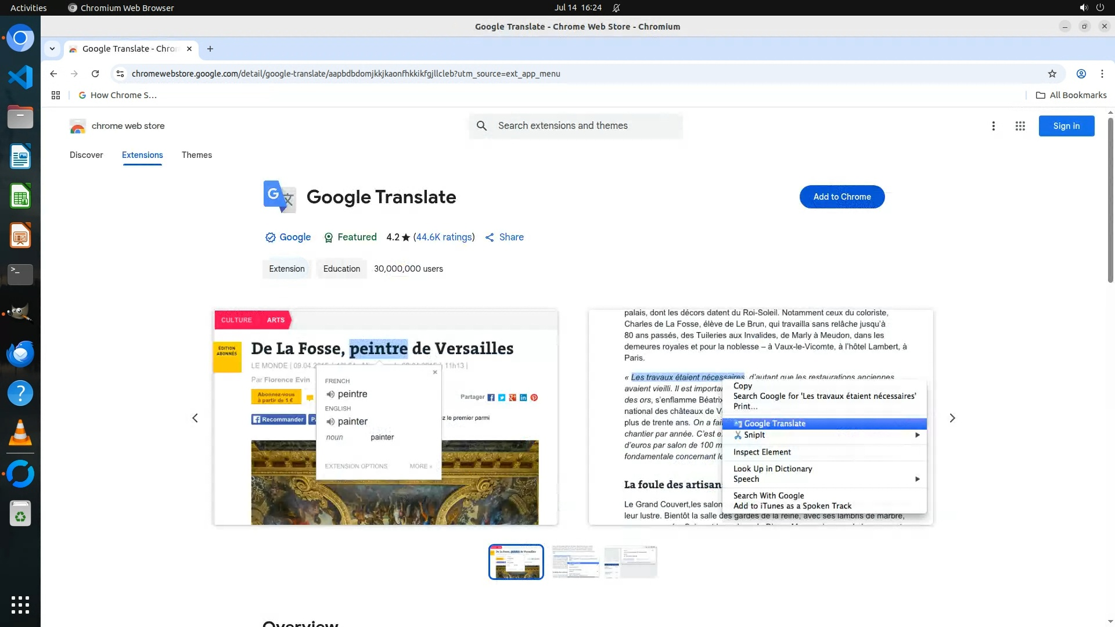
Task: Click the apps shortcut grid in bookmarks bar
Action: [56, 95]
